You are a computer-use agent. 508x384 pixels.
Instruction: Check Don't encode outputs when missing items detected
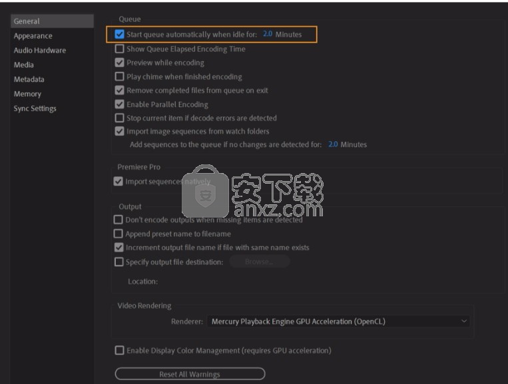[118, 220]
